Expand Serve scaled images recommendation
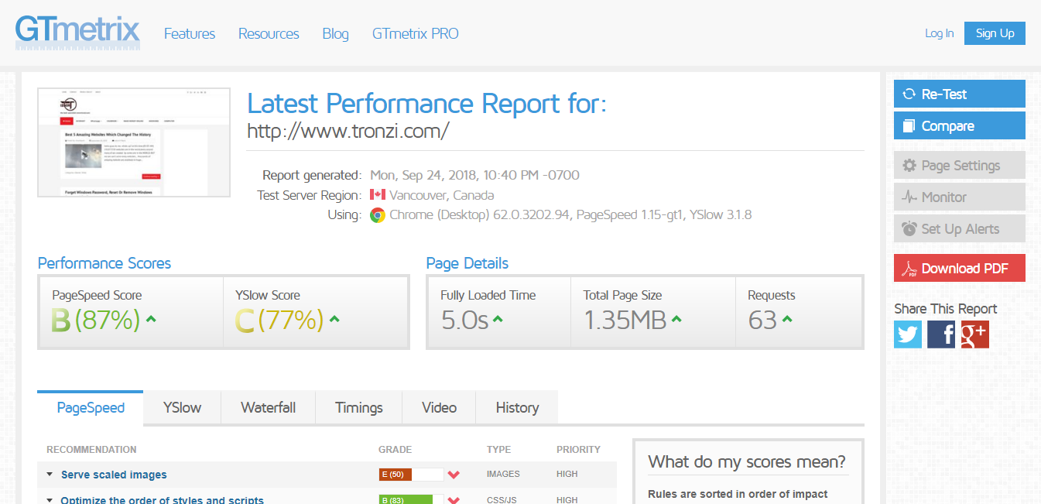Viewport: 1041px width, 504px height. pyautogui.click(x=114, y=475)
